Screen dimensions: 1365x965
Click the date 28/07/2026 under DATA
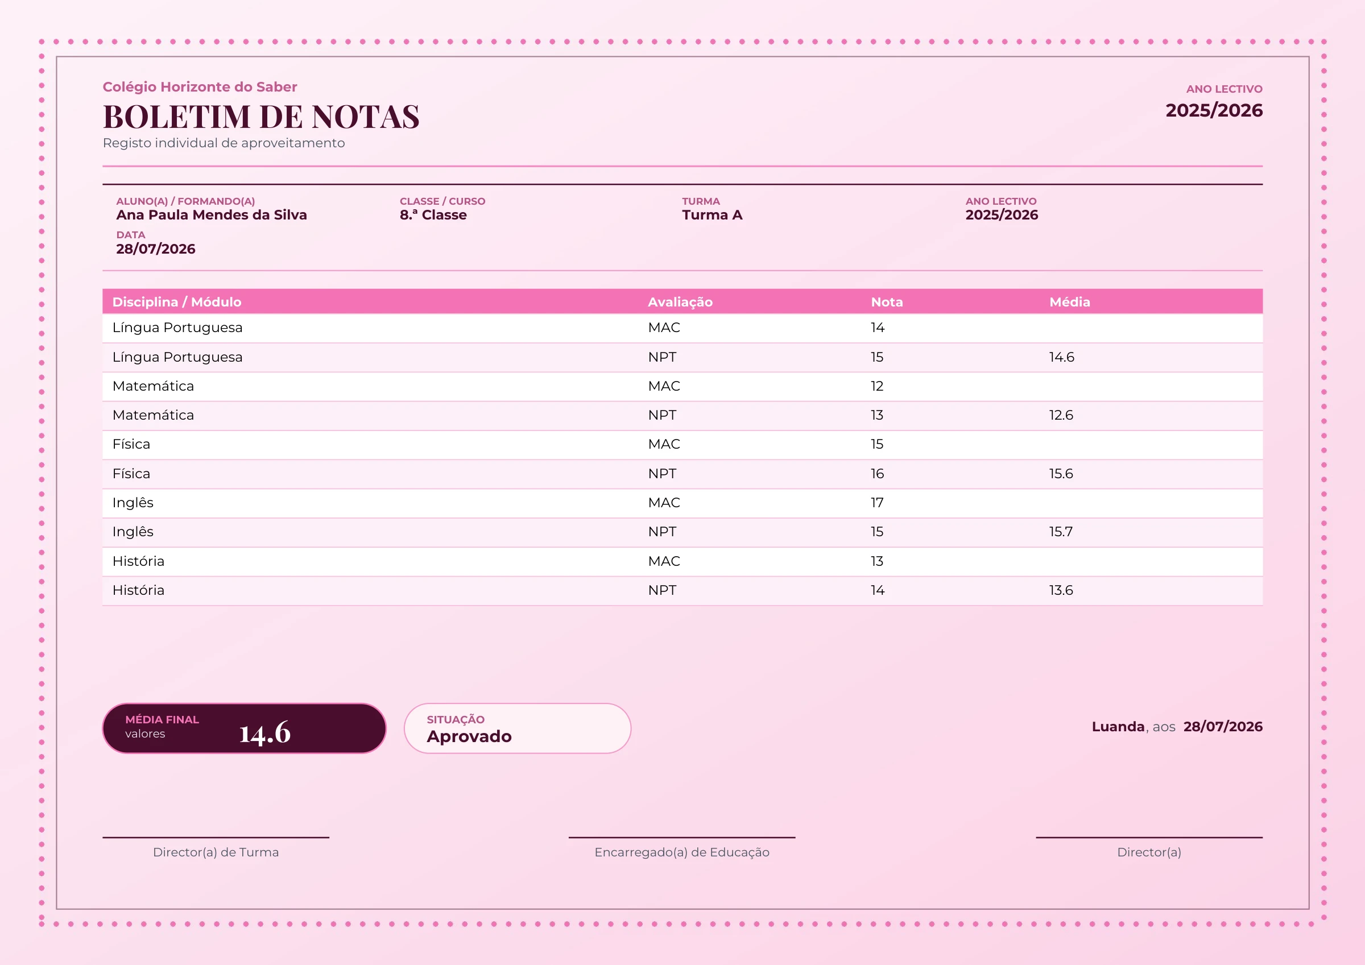pyautogui.click(x=155, y=249)
